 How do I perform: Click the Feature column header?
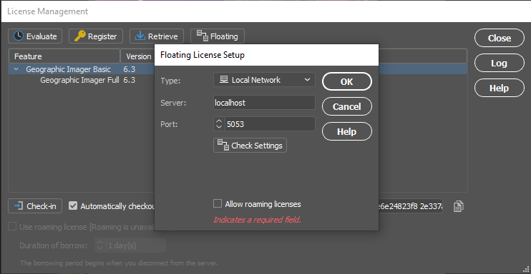(x=64, y=56)
